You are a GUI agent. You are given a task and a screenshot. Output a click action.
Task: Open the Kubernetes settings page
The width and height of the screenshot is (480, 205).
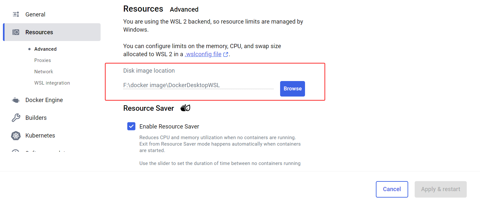pos(40,136)
